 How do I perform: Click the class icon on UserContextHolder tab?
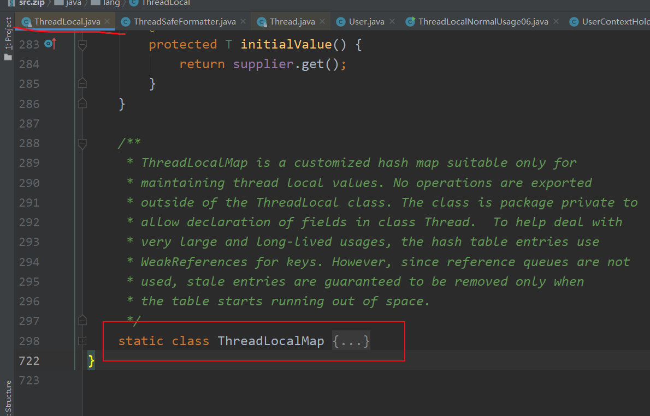[574, 22]
